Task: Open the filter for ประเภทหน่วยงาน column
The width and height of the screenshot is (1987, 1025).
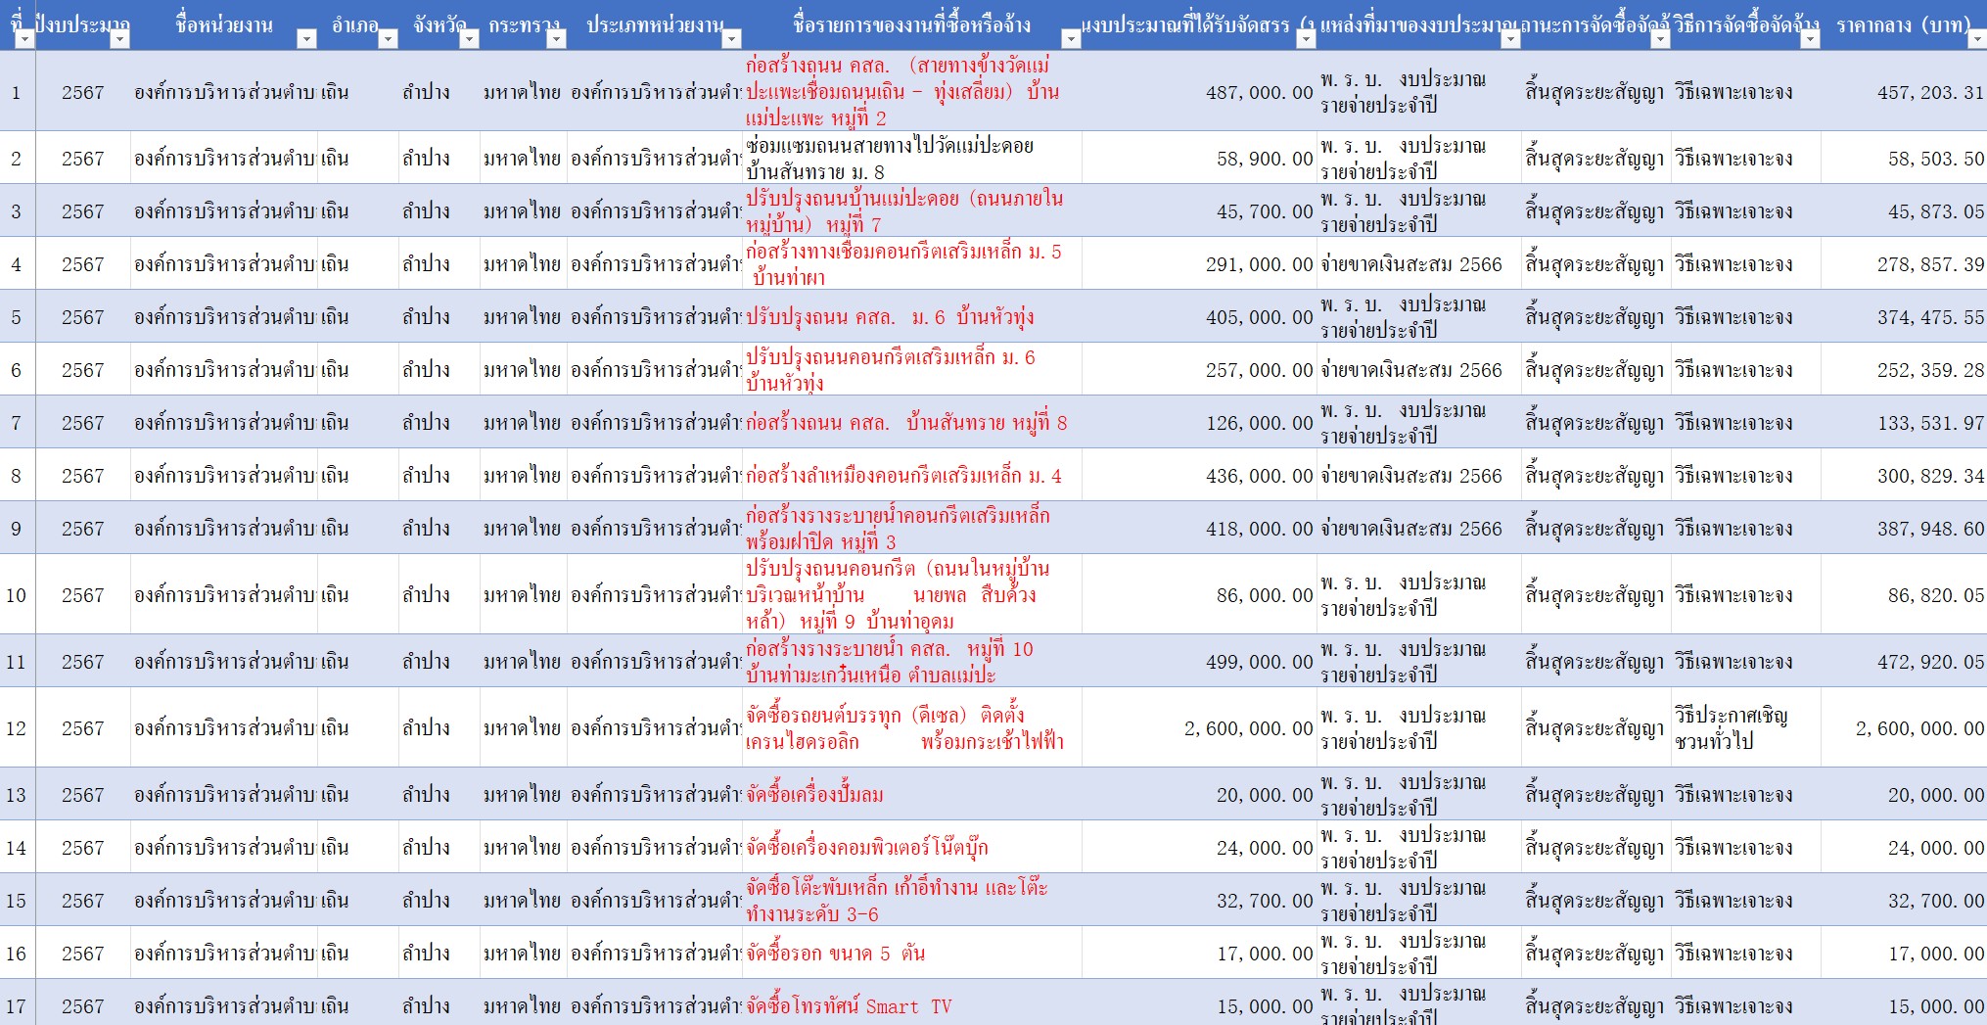Action: (x=729, y=37)
